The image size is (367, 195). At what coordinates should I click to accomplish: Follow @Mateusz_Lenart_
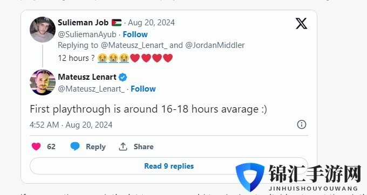pyautogui.click(x=143, y=89)
